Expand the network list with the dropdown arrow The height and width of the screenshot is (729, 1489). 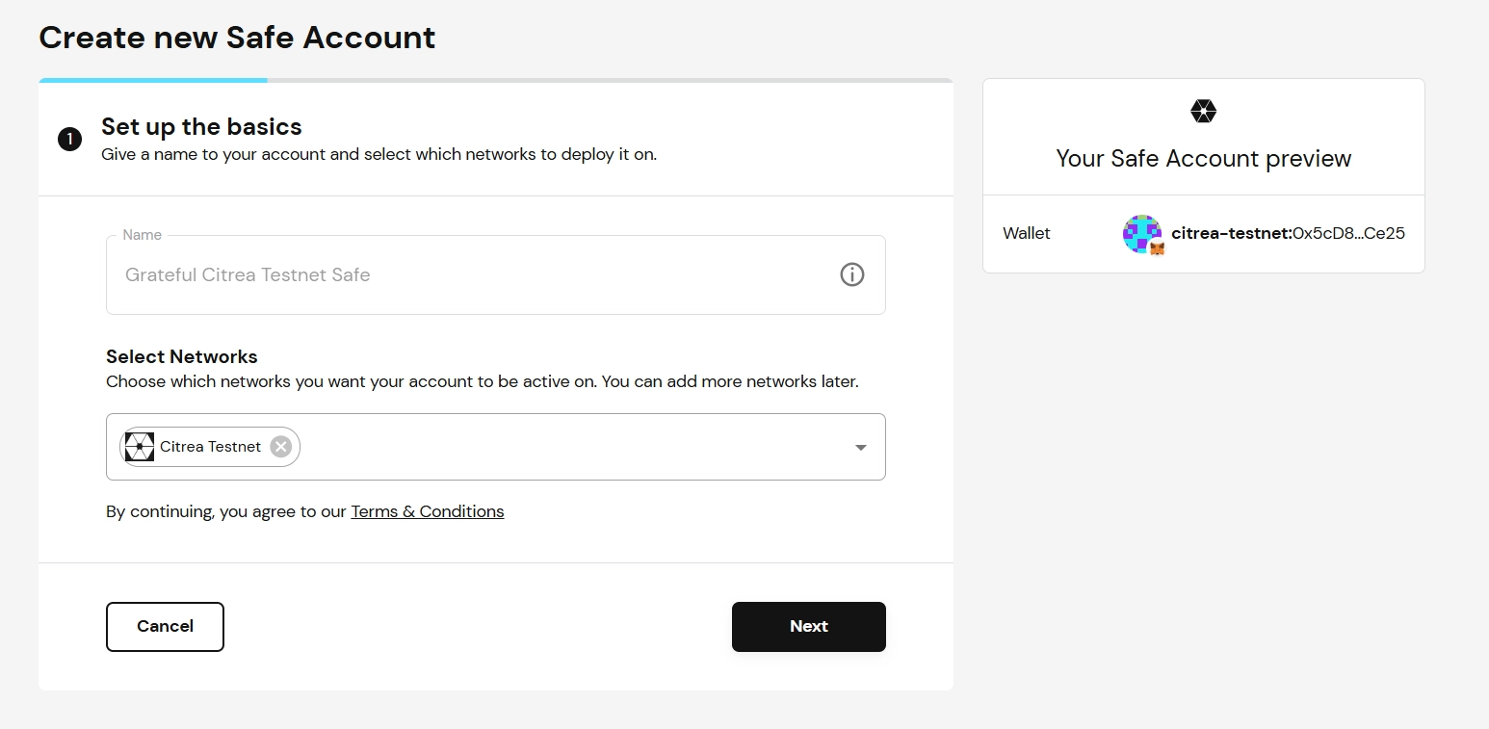click(x=861, y=447)
